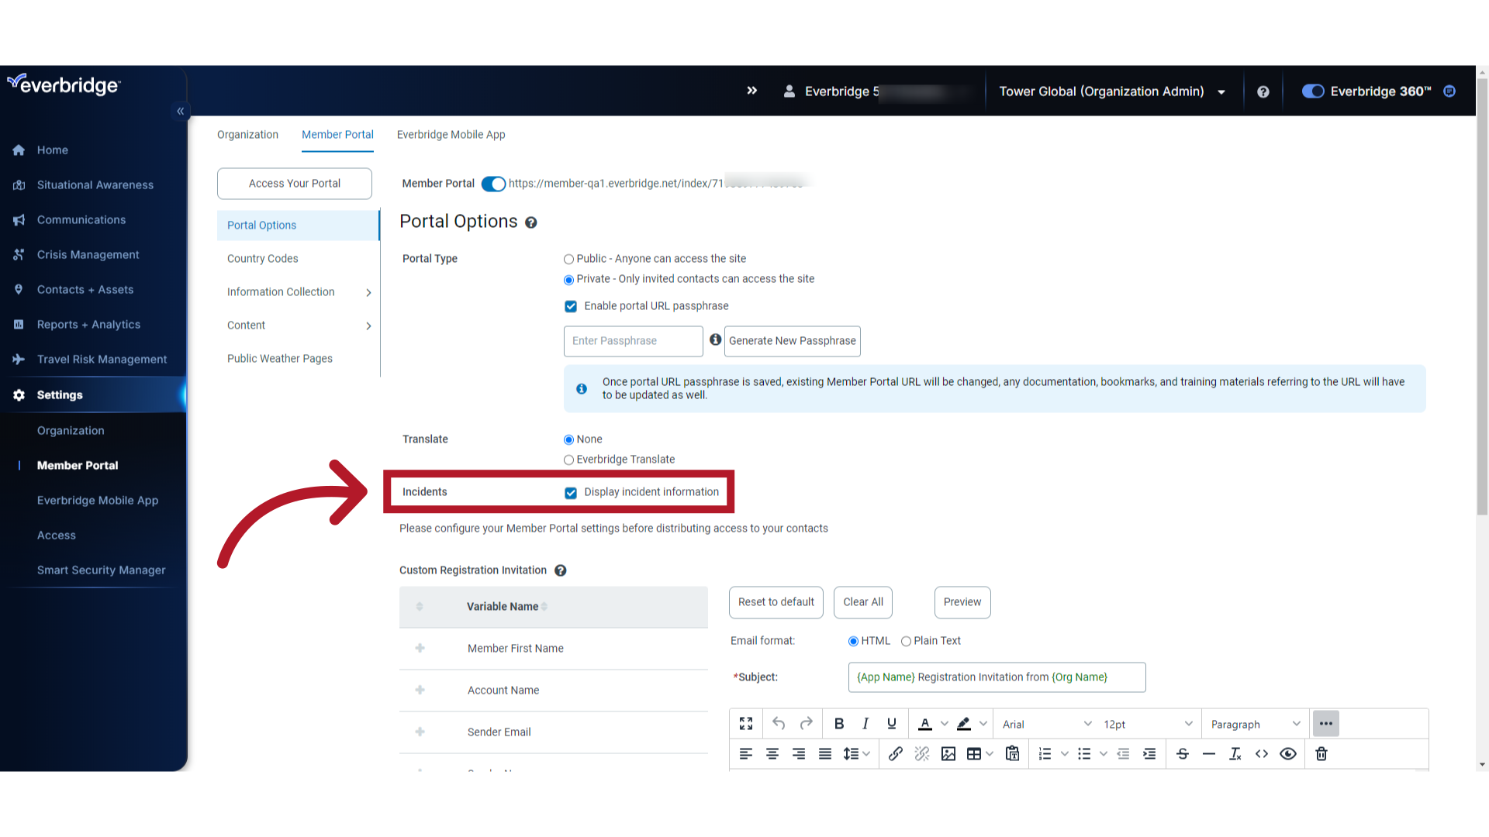Click the overflow toolbar menu icon
Screen dimensions: 1489x837
click(x=1326, y=724)
